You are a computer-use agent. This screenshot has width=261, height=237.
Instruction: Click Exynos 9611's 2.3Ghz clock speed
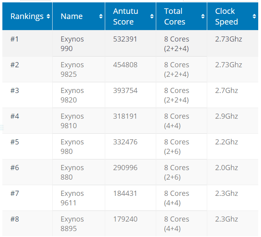pyautogui.click(x=227, y=193)
